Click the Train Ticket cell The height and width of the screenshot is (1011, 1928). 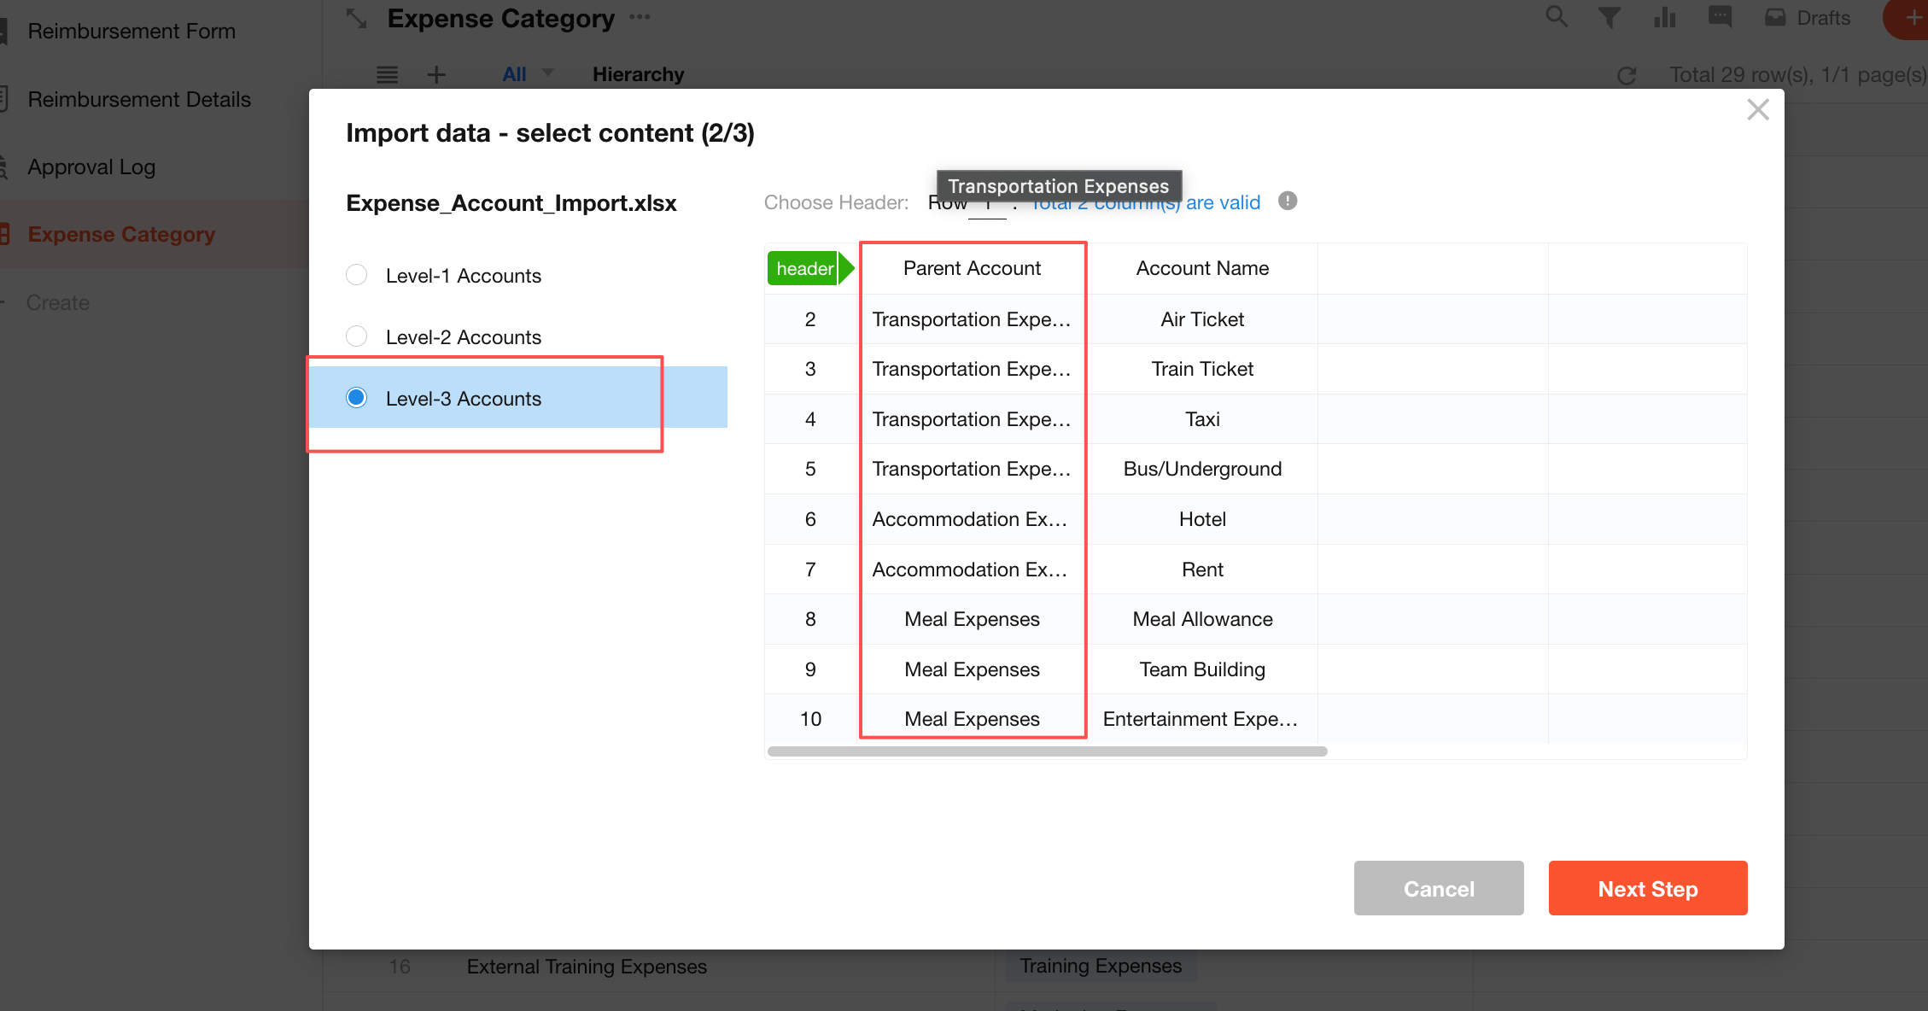pos(1202,369)
